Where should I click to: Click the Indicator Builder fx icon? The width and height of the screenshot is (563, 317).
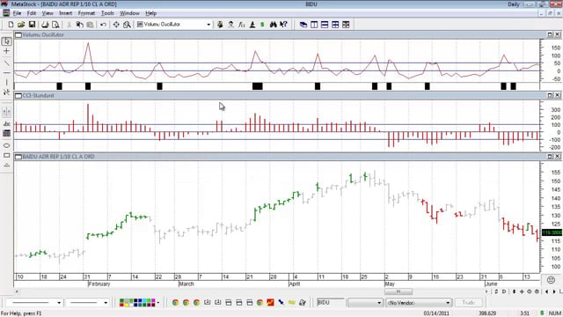click(242, 25)
